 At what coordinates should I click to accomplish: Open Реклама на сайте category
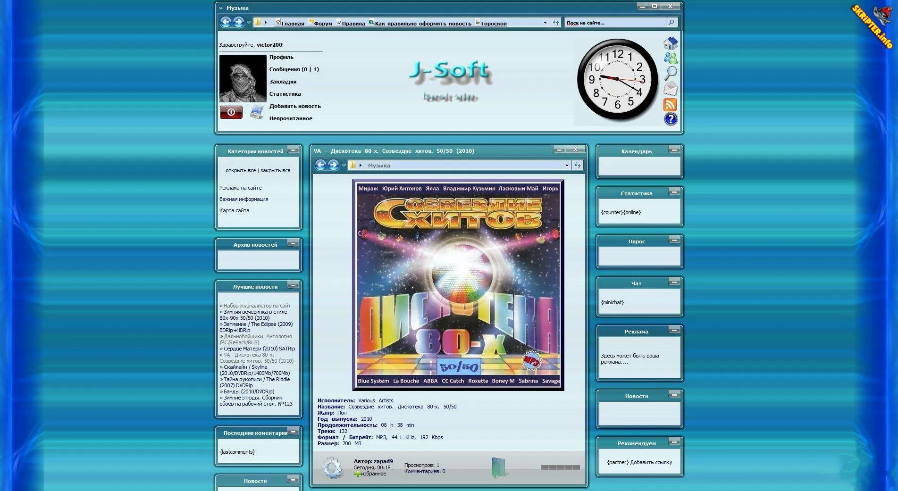coord(240,188)
